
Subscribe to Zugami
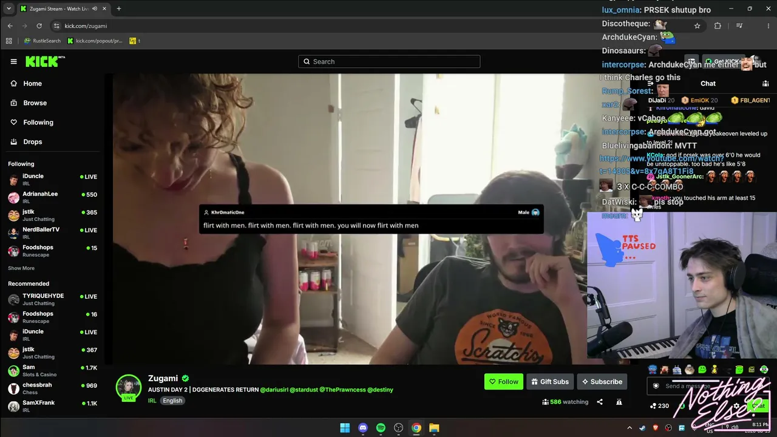pyautogui.click(x=602, y=382)
